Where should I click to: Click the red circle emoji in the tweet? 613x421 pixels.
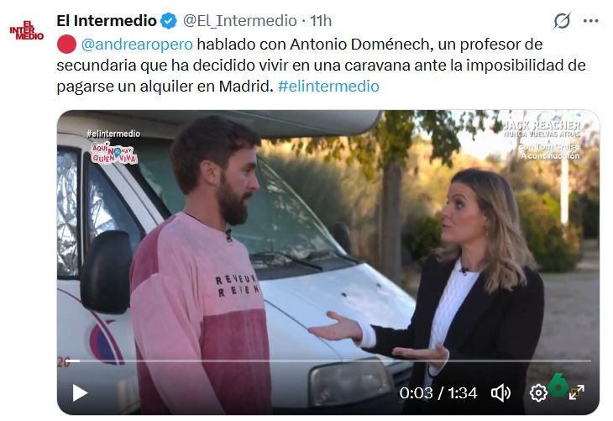pos(66,45)
